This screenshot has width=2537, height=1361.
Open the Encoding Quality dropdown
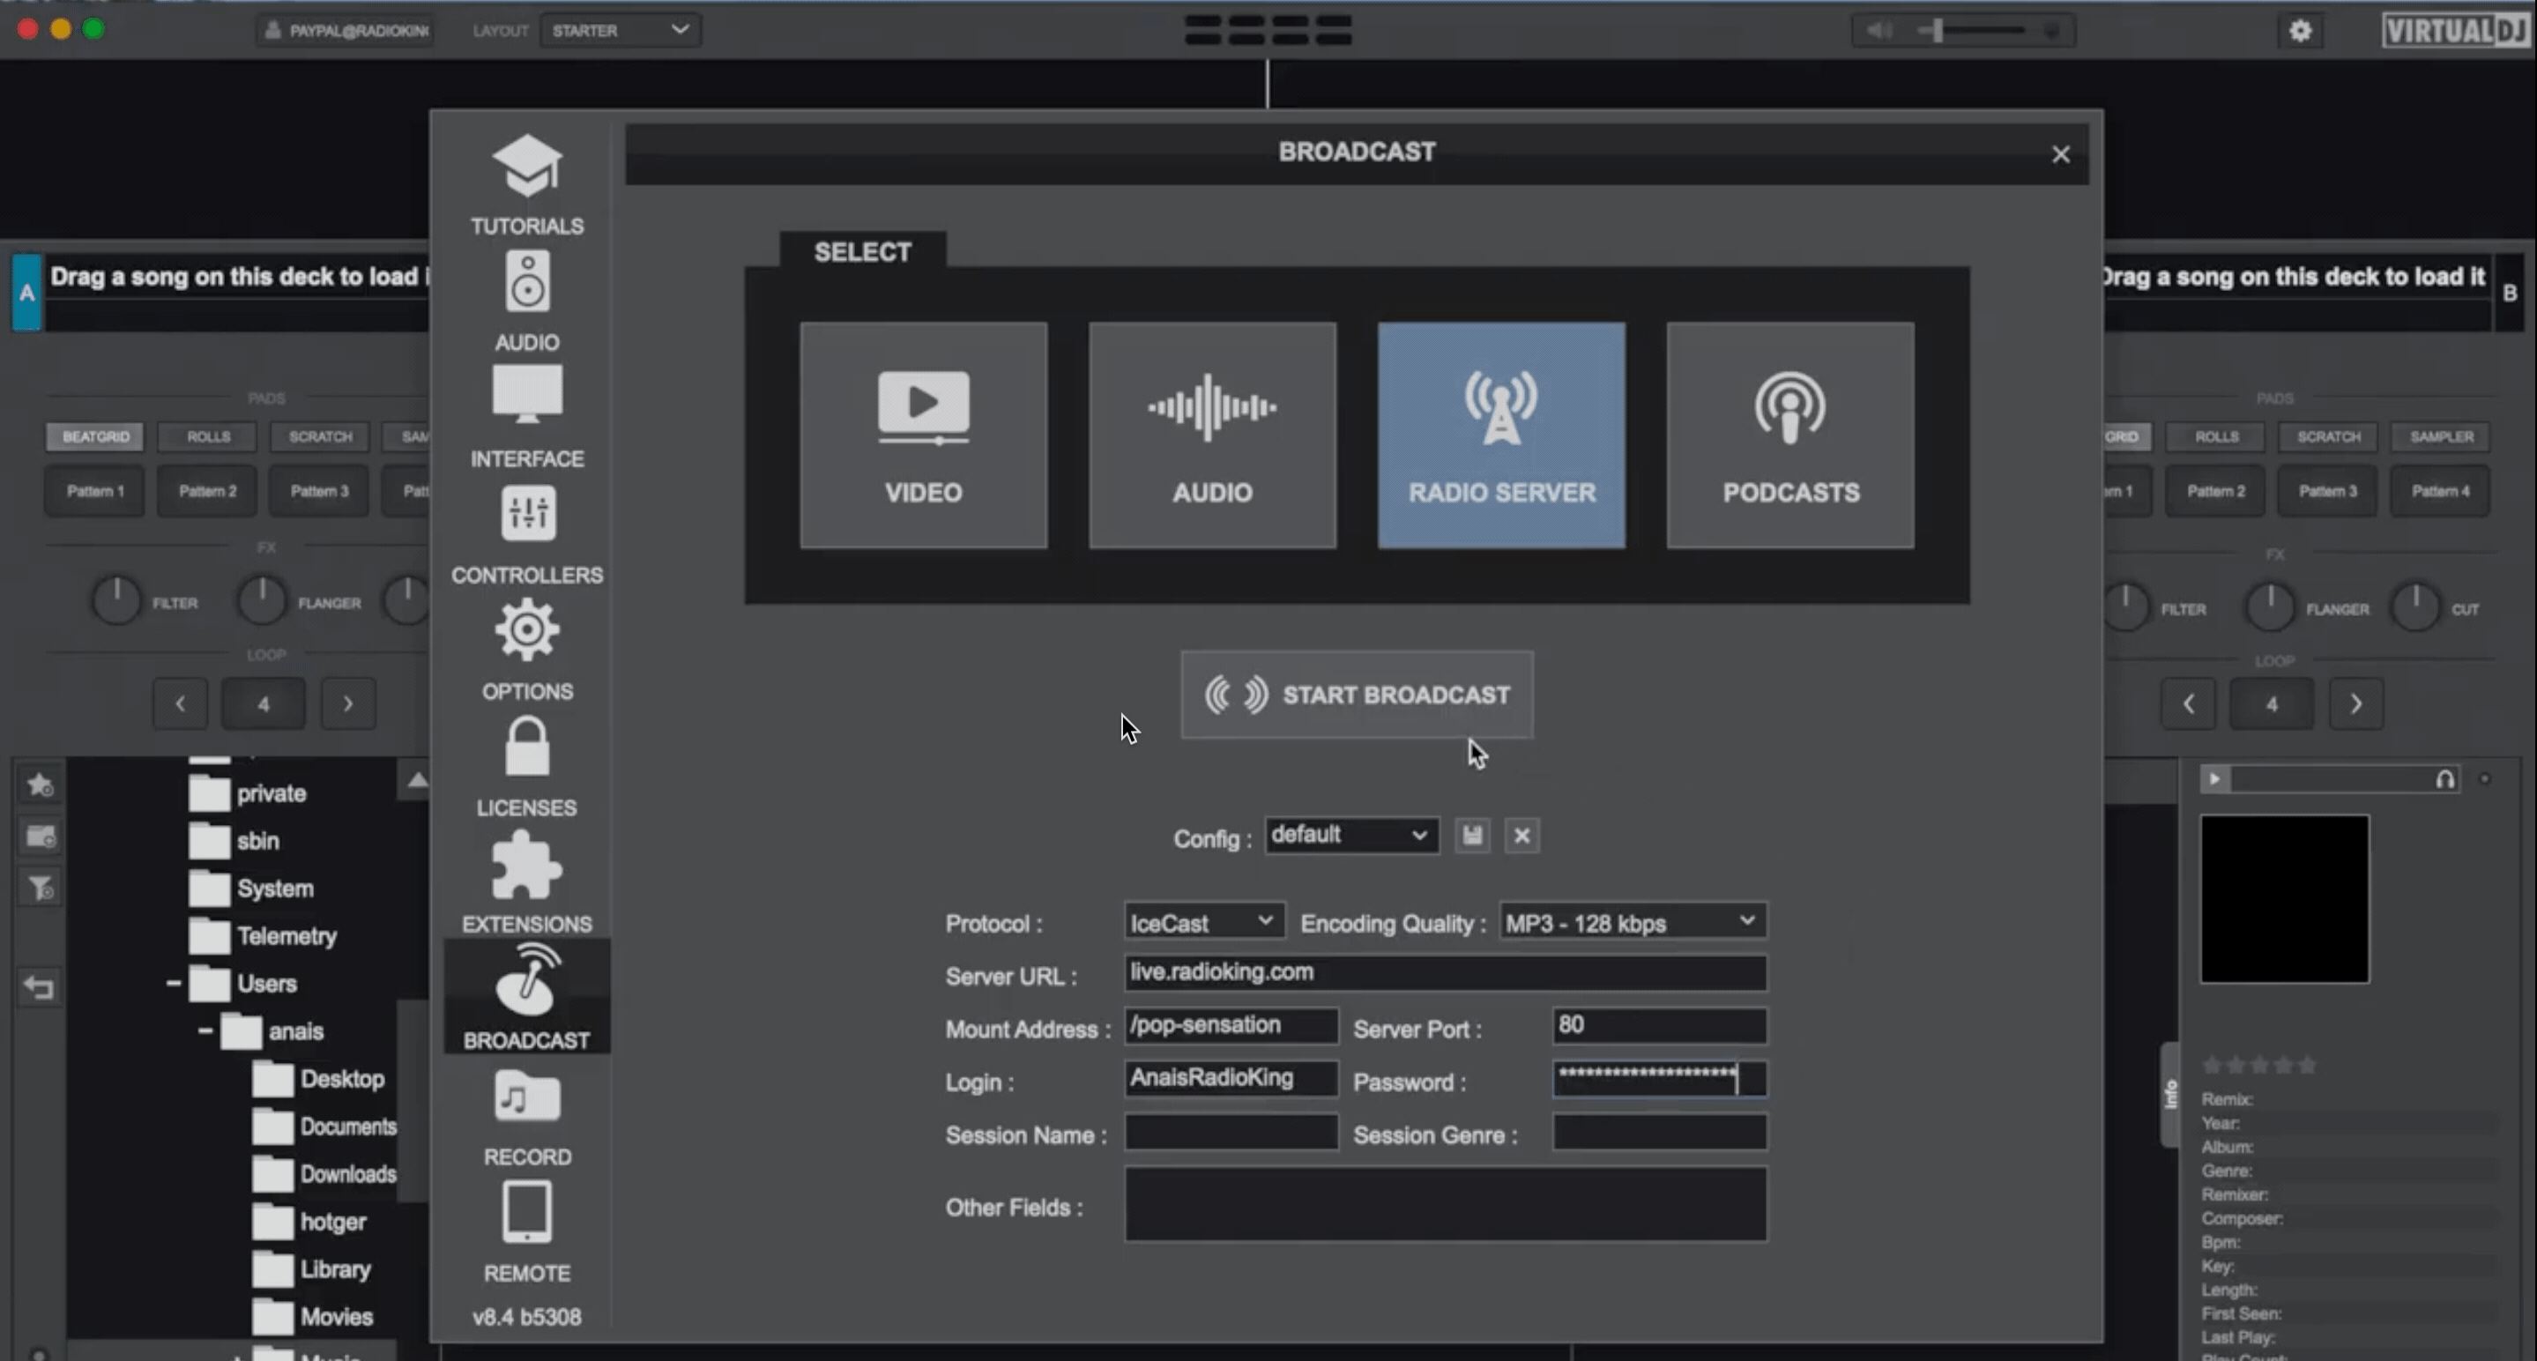(1632, 922)
